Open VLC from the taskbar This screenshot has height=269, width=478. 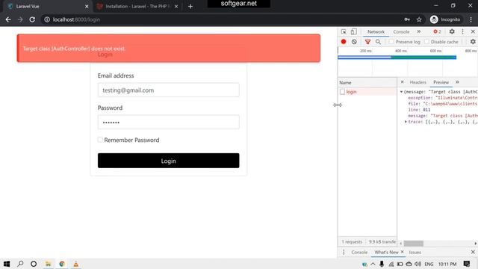point(76,264)
